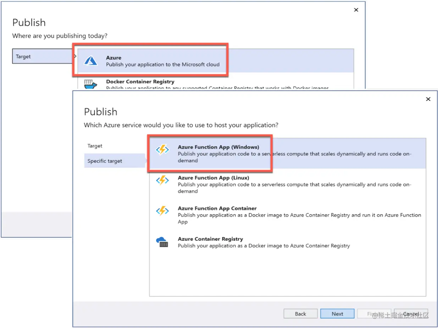Image resolution: width=438 pixels, height=328 pixels.
Task: Click the Docker Container Registry whale icon
Action: (90, 85)
